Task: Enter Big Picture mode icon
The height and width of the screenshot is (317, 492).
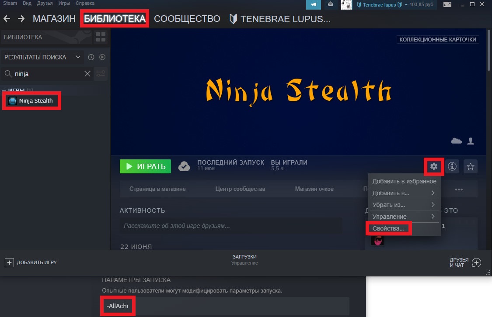Action: (x=447, y=4)
